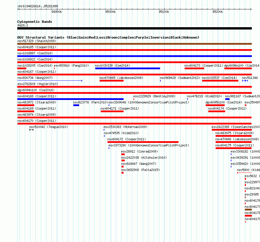This screenshot has width=260, height=242.
Task: Select the red loss bar under nsv604172
Action: (143, 142)
